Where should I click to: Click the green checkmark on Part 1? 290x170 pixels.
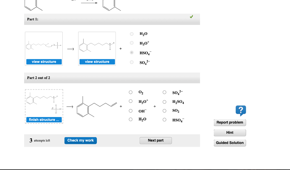(x=191, y=17)
